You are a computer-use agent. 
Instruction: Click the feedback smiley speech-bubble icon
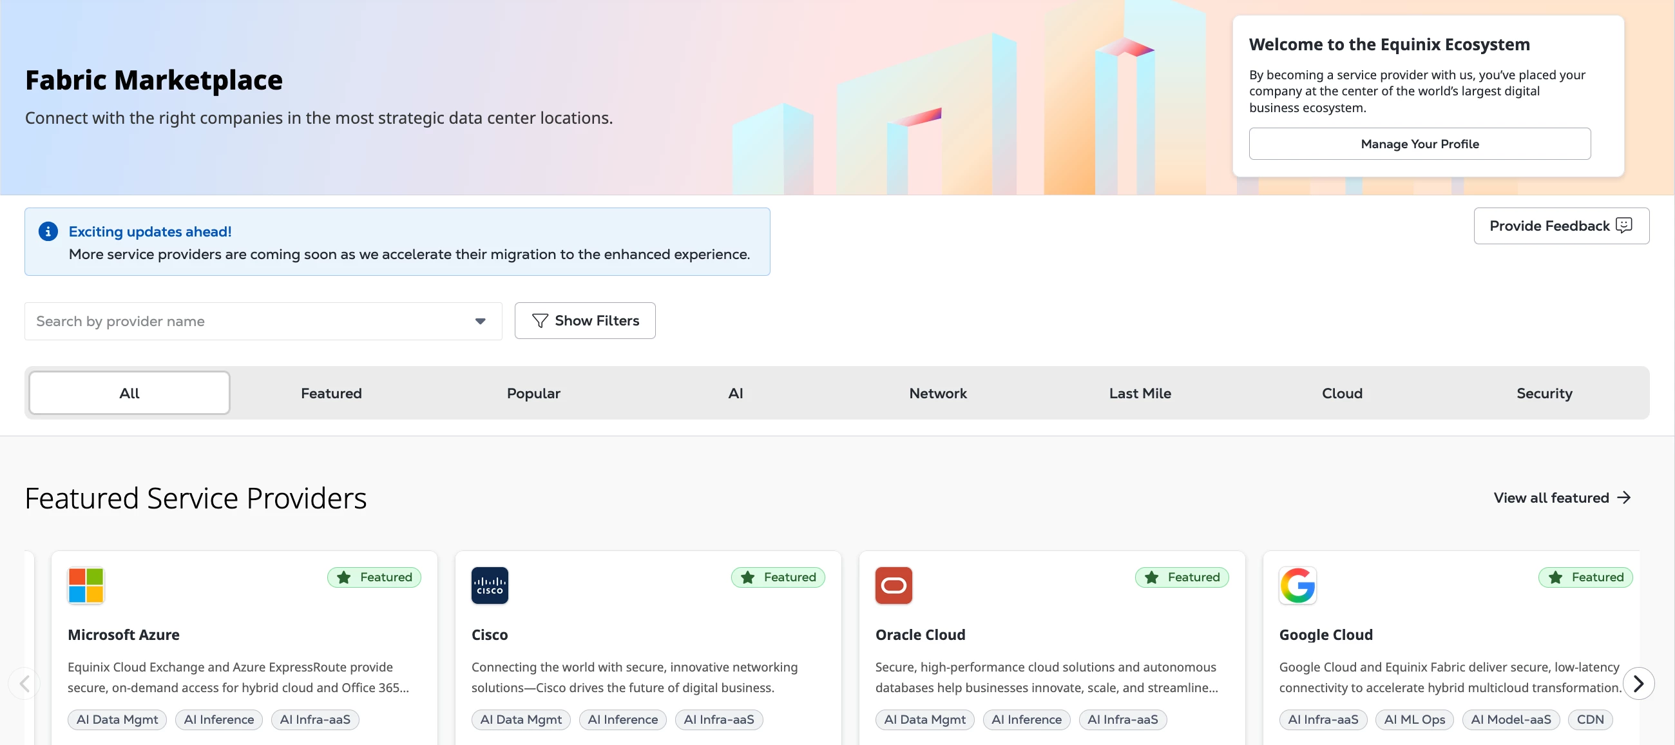1623,225
